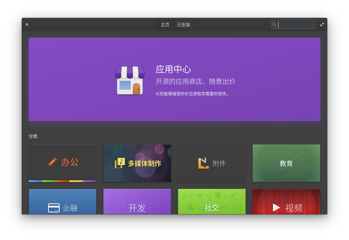Select the 办公 category label
349x240 pixels.
pos(70,162)
